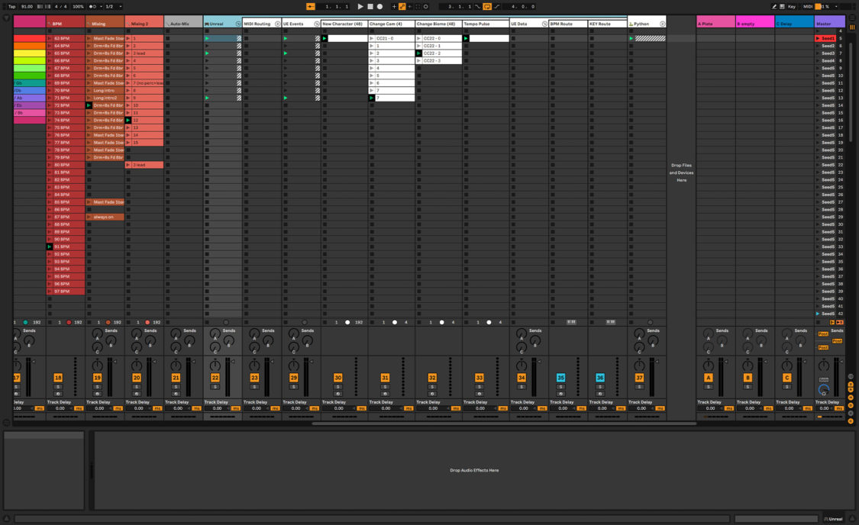
Task: Open the global quantization 1/2 menu
Action: [108, 6]
